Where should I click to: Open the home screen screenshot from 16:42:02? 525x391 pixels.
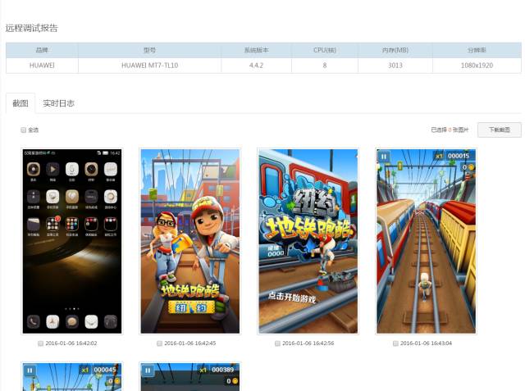[72, 241]
